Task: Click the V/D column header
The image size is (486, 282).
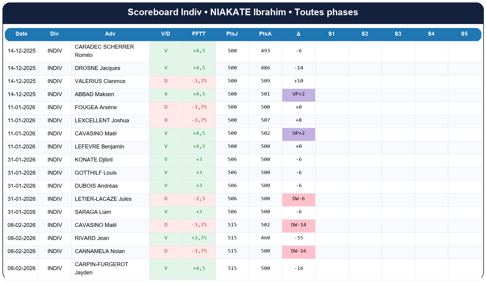Action: [x=166, y=34]
